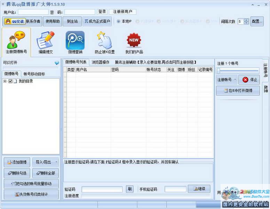Check the 我的目录 checkbox
Viewport: 270px width, 209px height.
10,81
